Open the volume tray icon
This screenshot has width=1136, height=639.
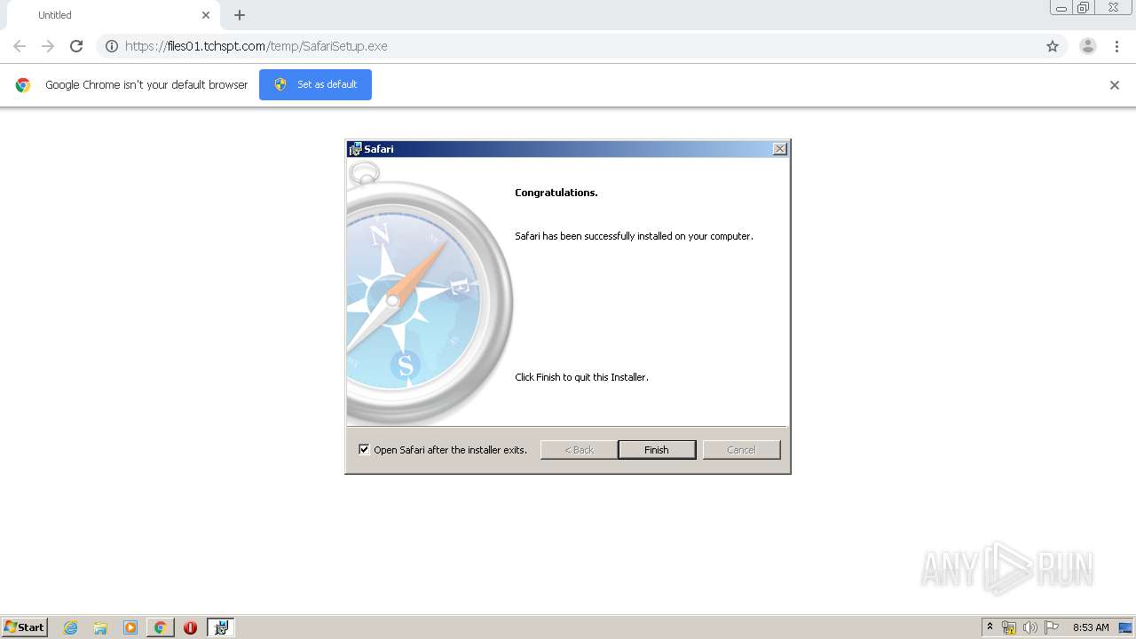click(1030, 627)
